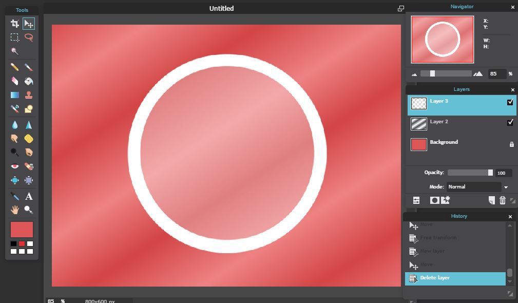518x303 pixels.
Task: Select the Pinch tool
Action: coord(29,180)
